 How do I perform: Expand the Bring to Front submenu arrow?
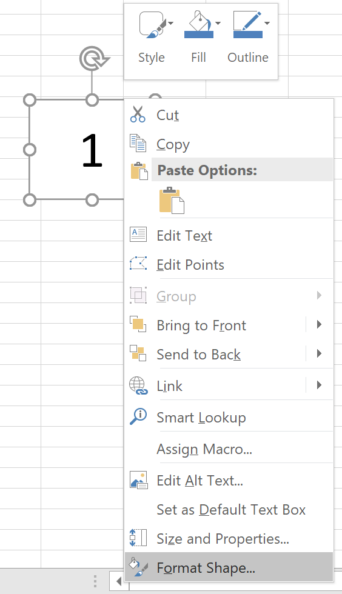[319, 324]
